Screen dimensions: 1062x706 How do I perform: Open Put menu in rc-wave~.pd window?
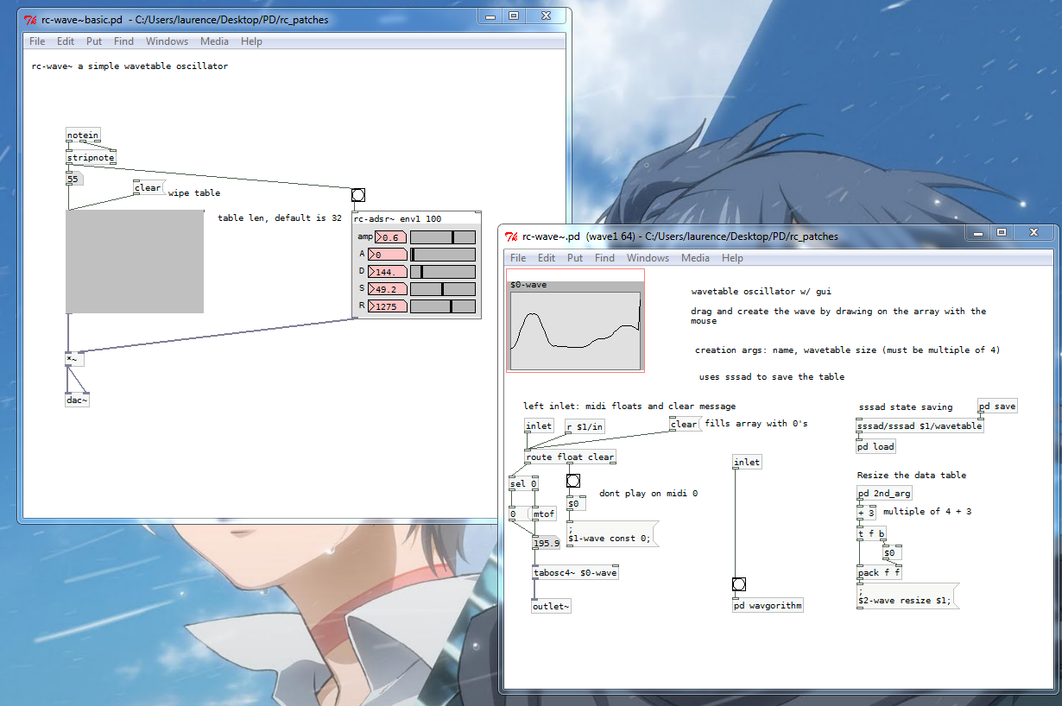[574, 258]
